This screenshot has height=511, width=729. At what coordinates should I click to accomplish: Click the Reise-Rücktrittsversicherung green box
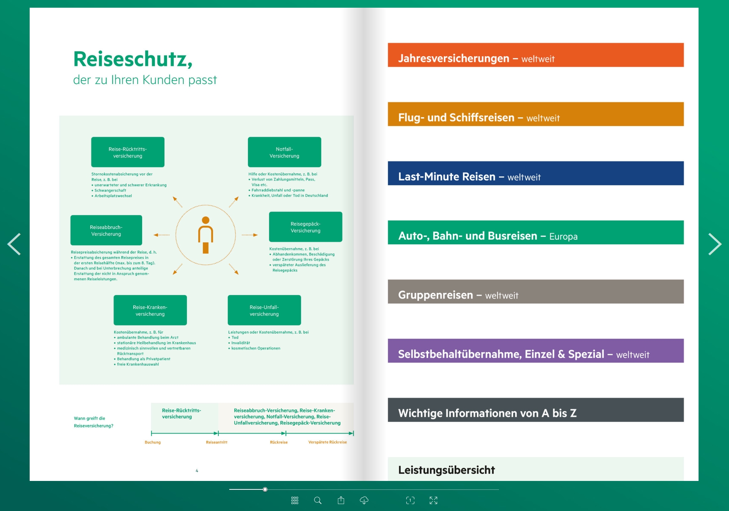pyautogui.click(x=128, y=152)
